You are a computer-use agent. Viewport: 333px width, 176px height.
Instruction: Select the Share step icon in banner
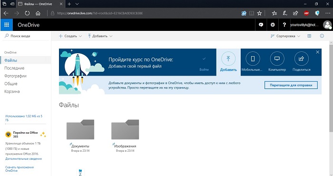coord(301,59)
